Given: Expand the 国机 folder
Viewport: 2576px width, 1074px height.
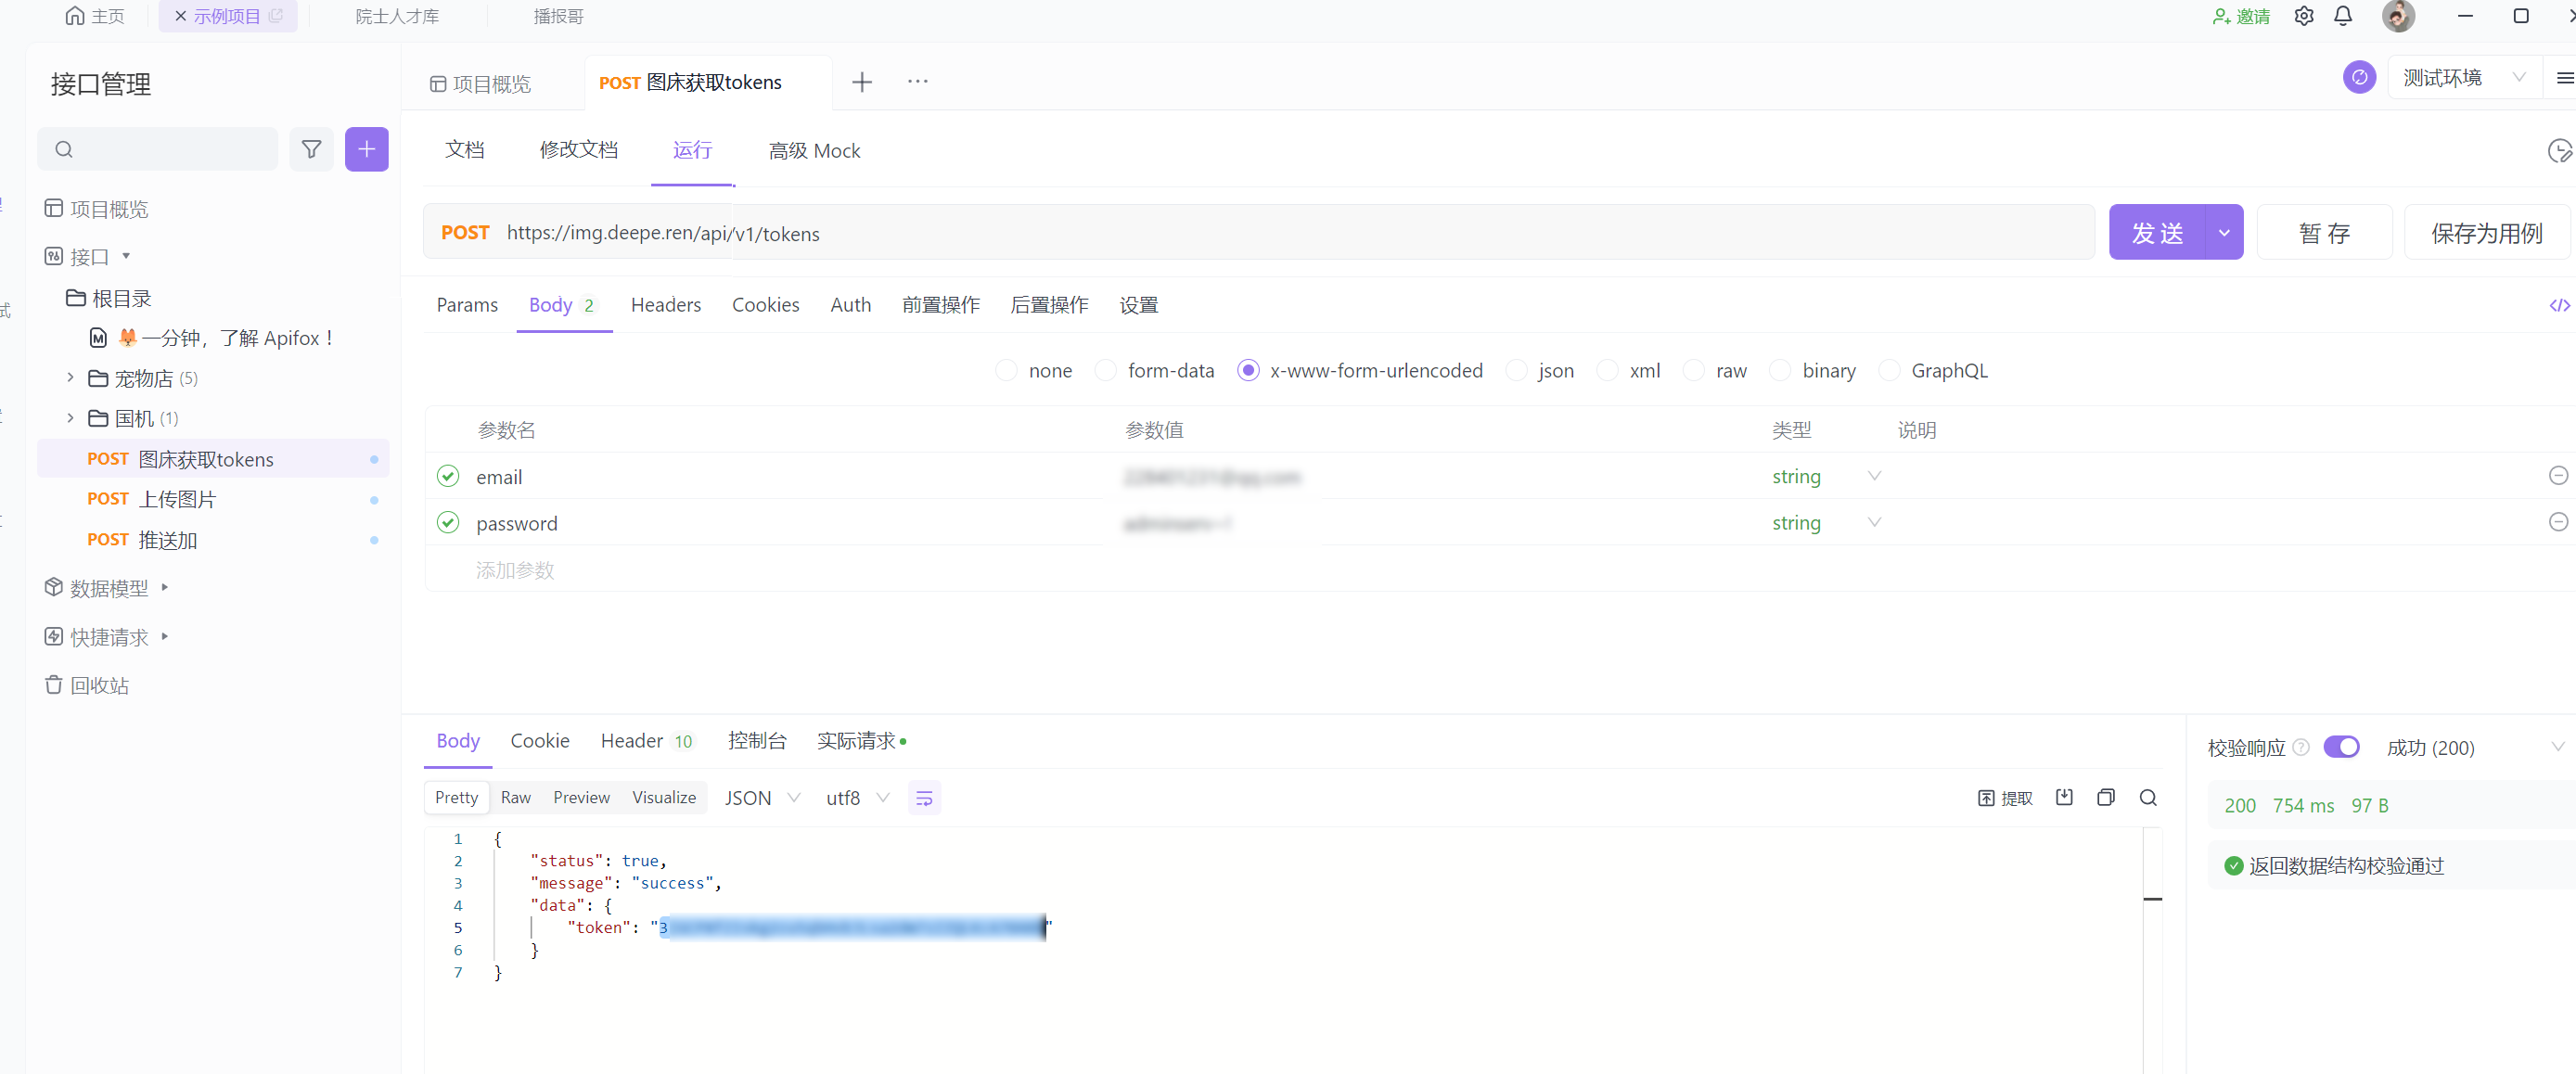Looking at the screenshot, I should 70,418.
